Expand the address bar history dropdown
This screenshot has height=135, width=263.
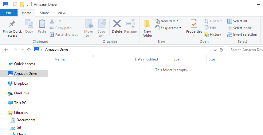tap(215, 50)
